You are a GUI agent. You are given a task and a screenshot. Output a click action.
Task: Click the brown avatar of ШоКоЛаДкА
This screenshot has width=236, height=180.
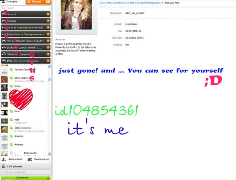pos(4,79)
